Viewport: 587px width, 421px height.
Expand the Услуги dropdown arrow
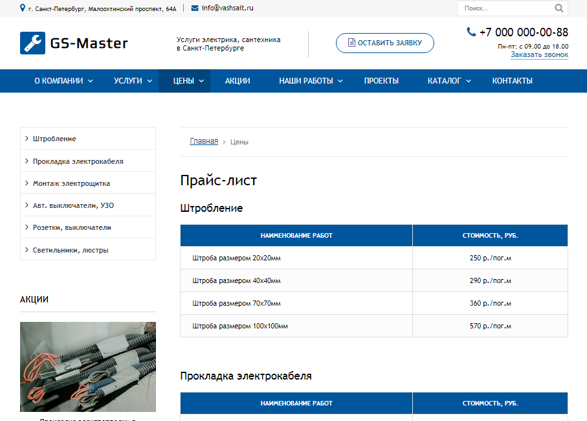[150, 81]
